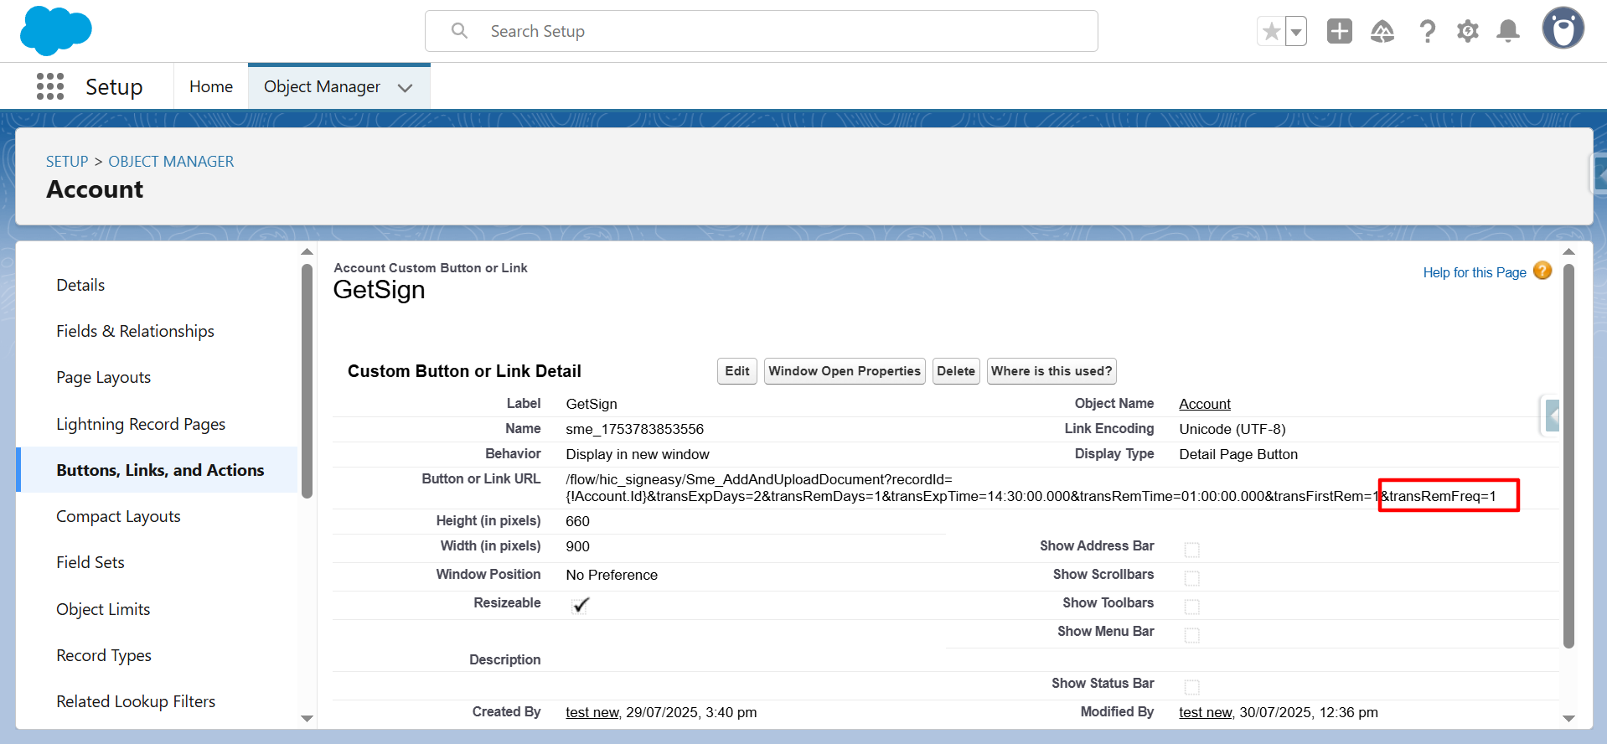Click the GetSign page heading
Viewport: 1607px width, 744px height.
[379, 290]
